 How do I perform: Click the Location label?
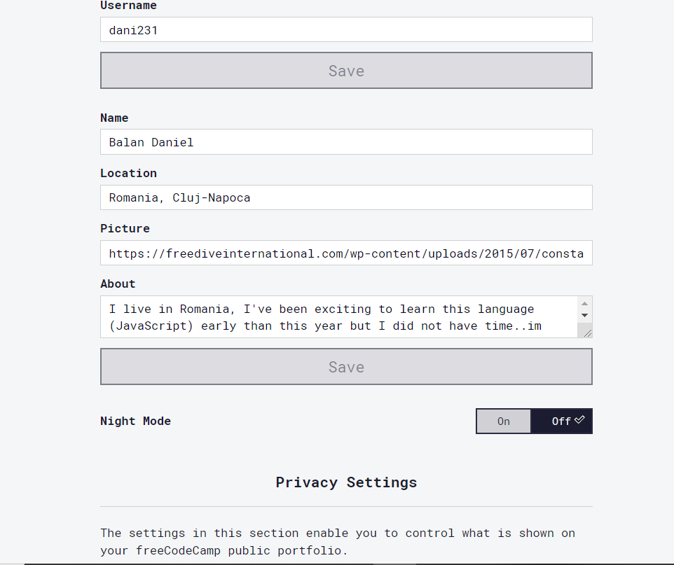128,173
